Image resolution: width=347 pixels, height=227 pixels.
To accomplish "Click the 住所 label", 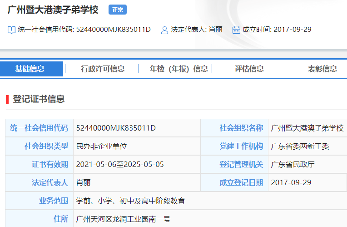I will tap(61, 219).
